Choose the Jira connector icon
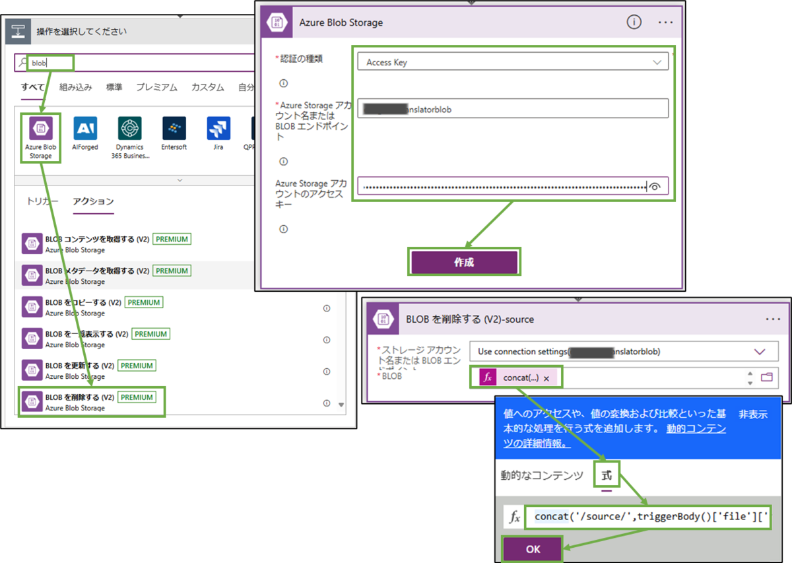Image resolution: width=792 pixels, height=563 pixels. click(x=218, y=128)
